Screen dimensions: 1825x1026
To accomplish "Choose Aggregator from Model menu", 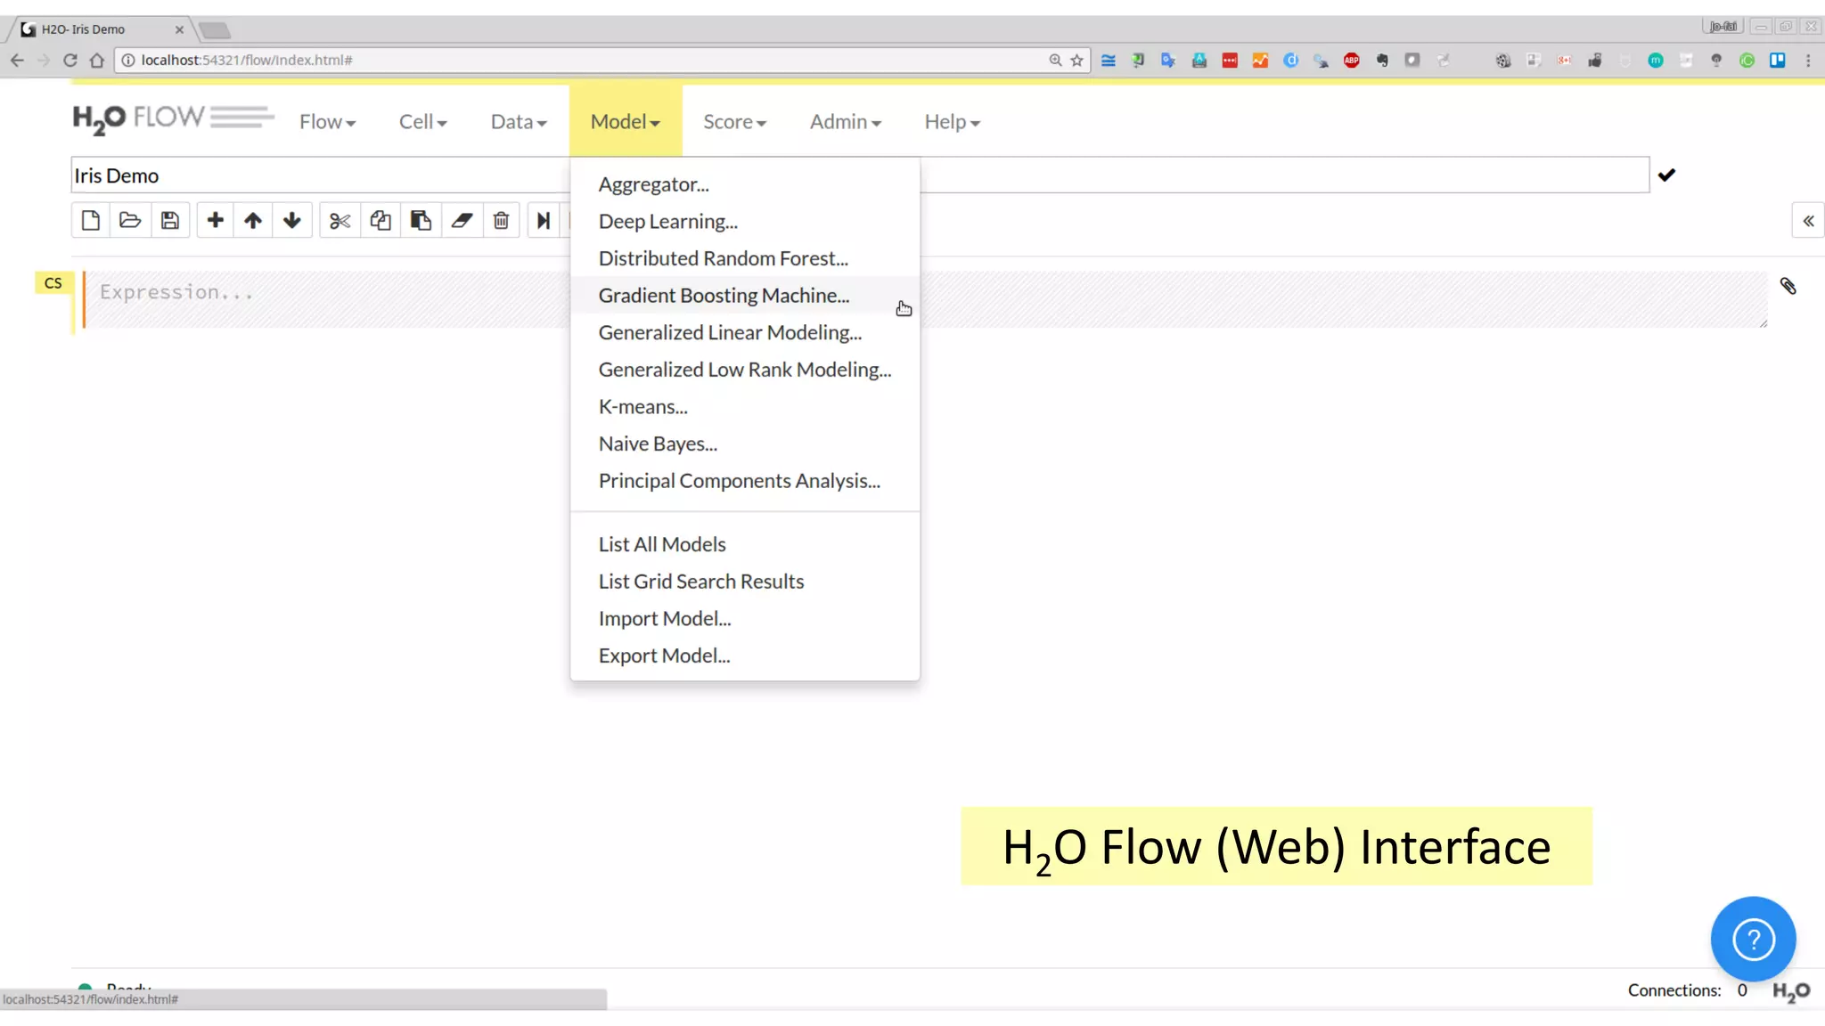I will click(745, 184).
